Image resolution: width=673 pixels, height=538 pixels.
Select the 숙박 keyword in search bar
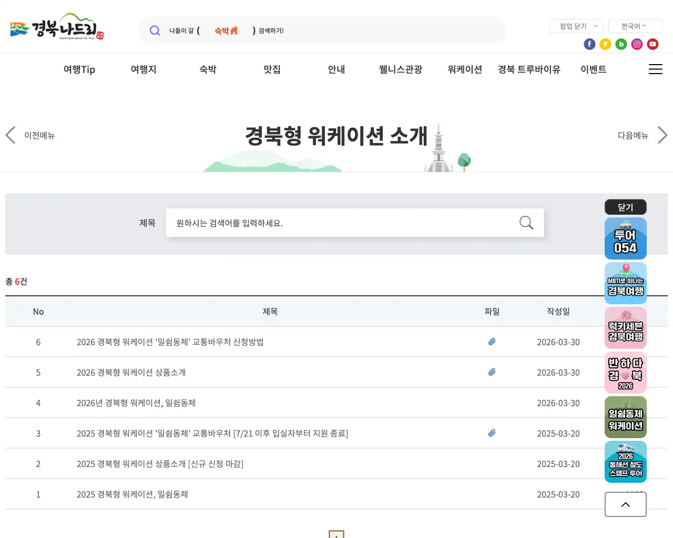coord(226,30)
